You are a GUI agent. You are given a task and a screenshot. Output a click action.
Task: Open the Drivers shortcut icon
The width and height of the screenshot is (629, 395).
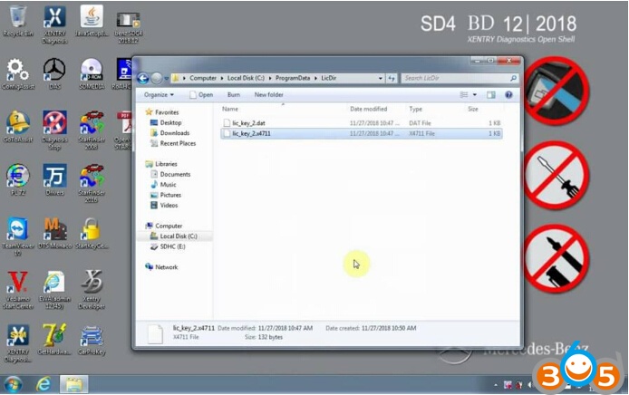tap(54, 180)
